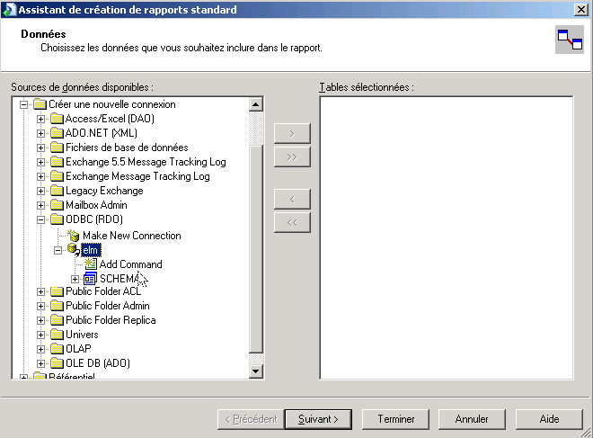The height and width of the screenshot is (438, 593).
Task: Expand Fichiers de base de données node
Action: [x=40, y=147]
